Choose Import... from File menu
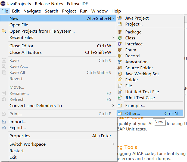The height and width of the screenshot is (162, 187). (58, 122)
